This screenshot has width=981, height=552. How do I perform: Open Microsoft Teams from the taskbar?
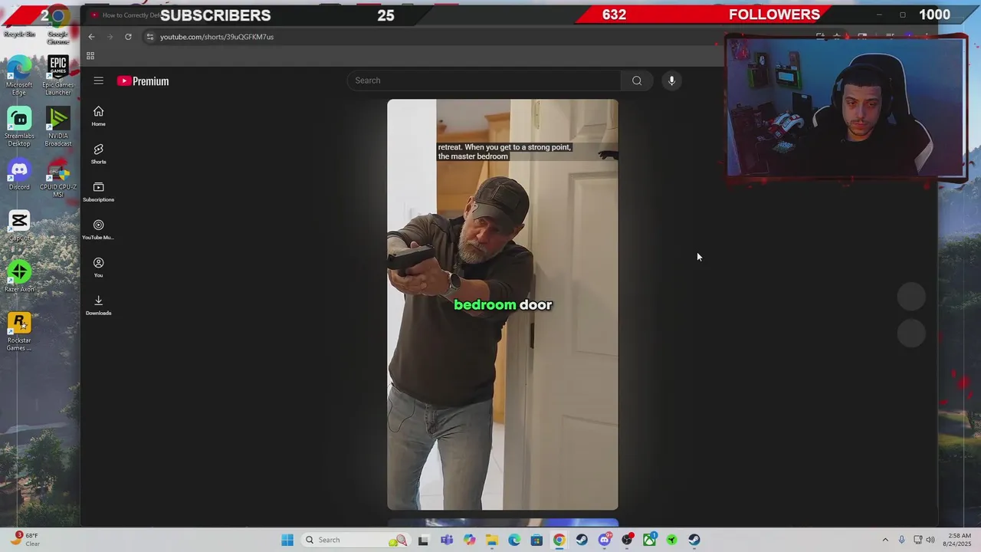point(447,540)
